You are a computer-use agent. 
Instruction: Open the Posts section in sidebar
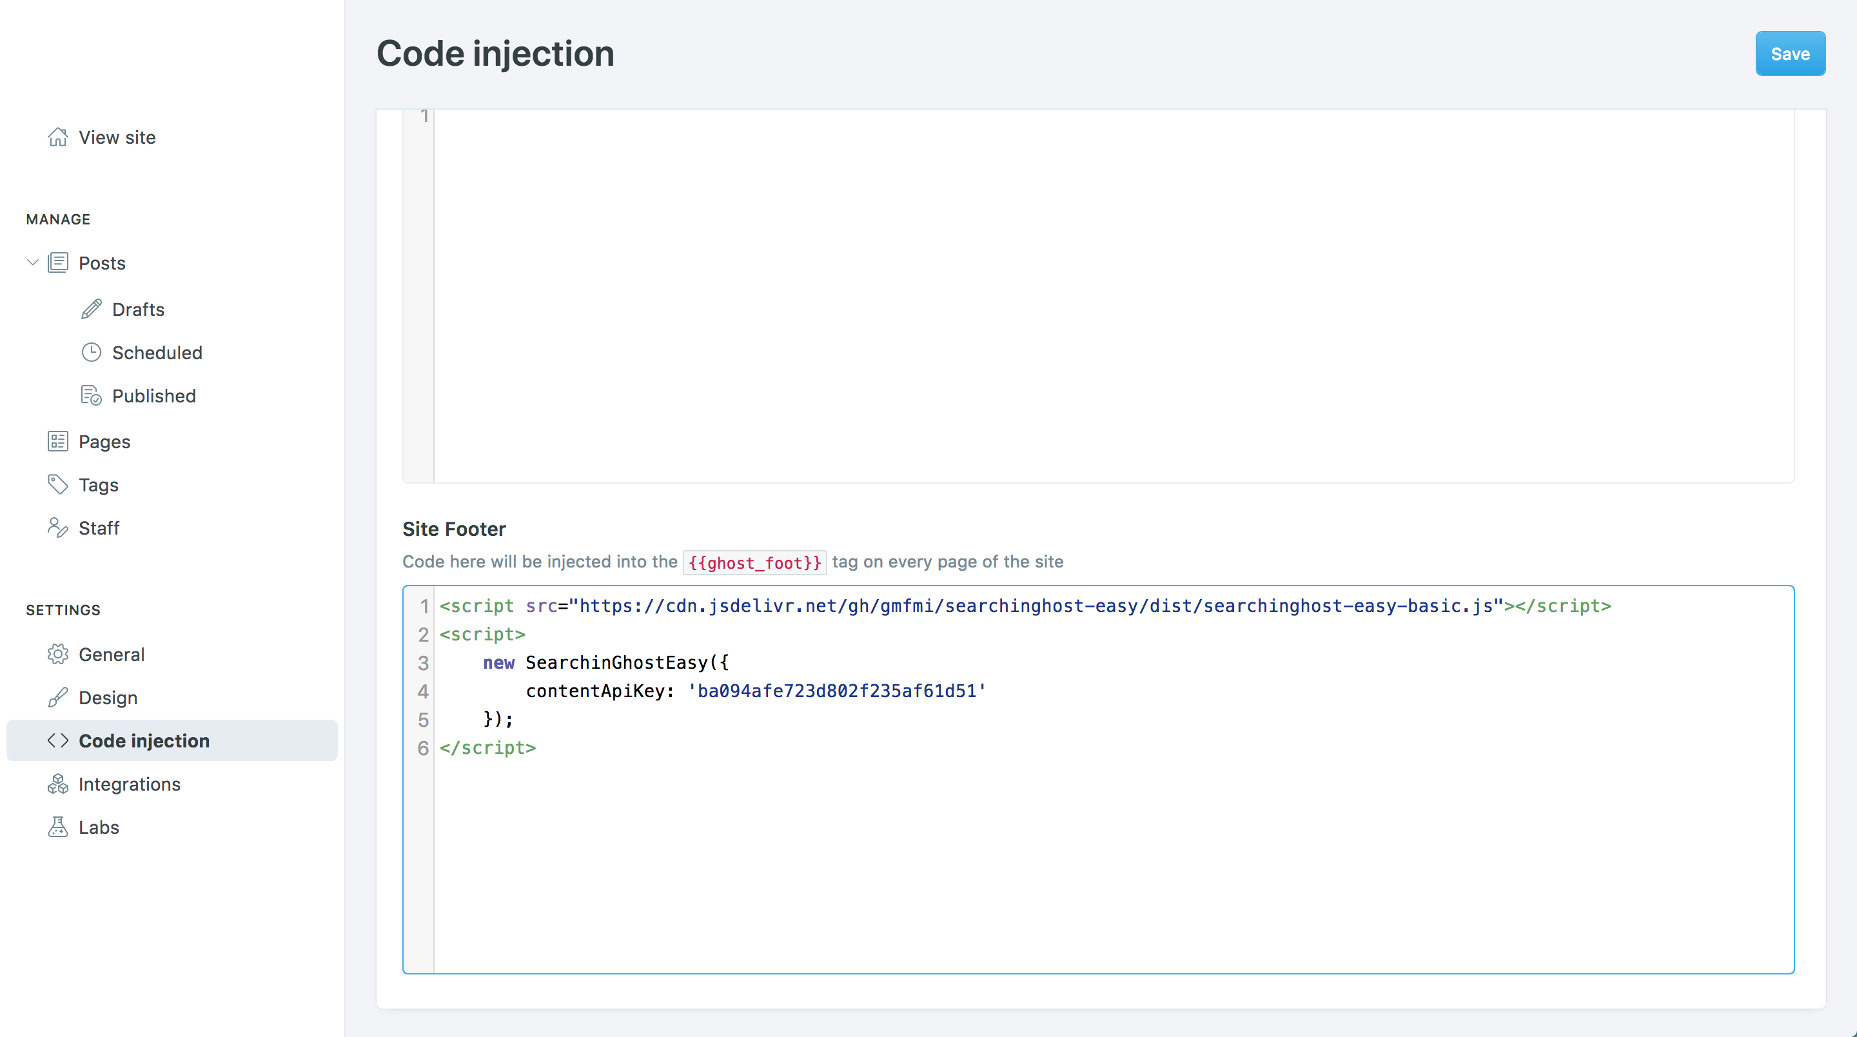(102, 262)
